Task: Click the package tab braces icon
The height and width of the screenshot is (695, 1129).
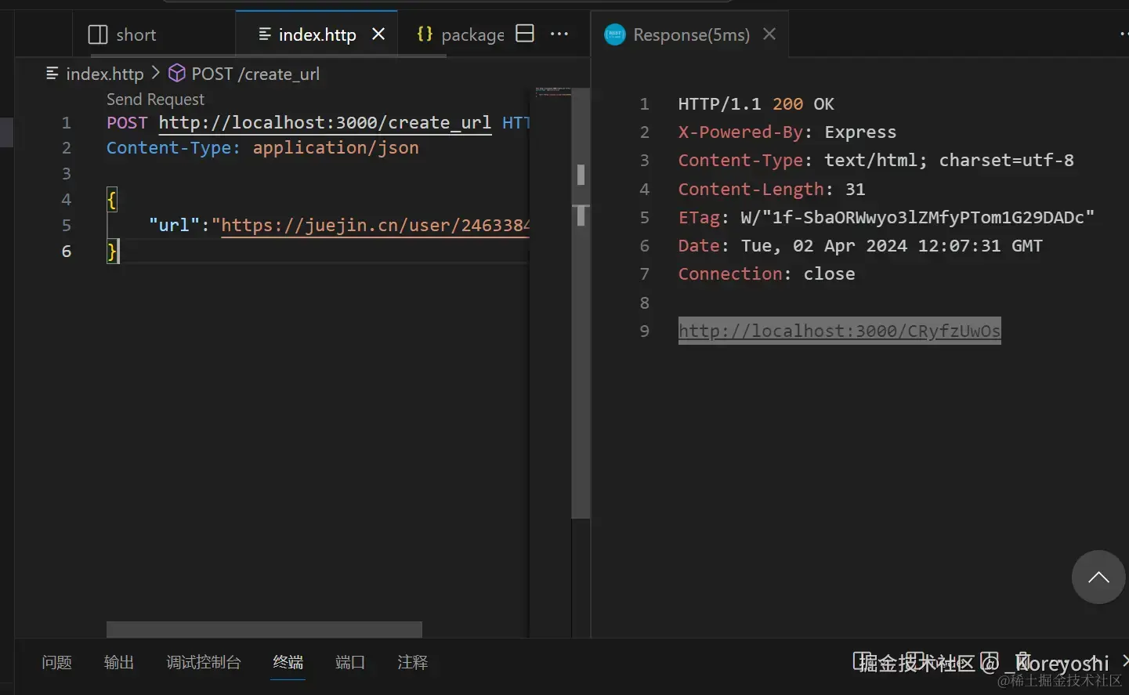Action: 425,34
